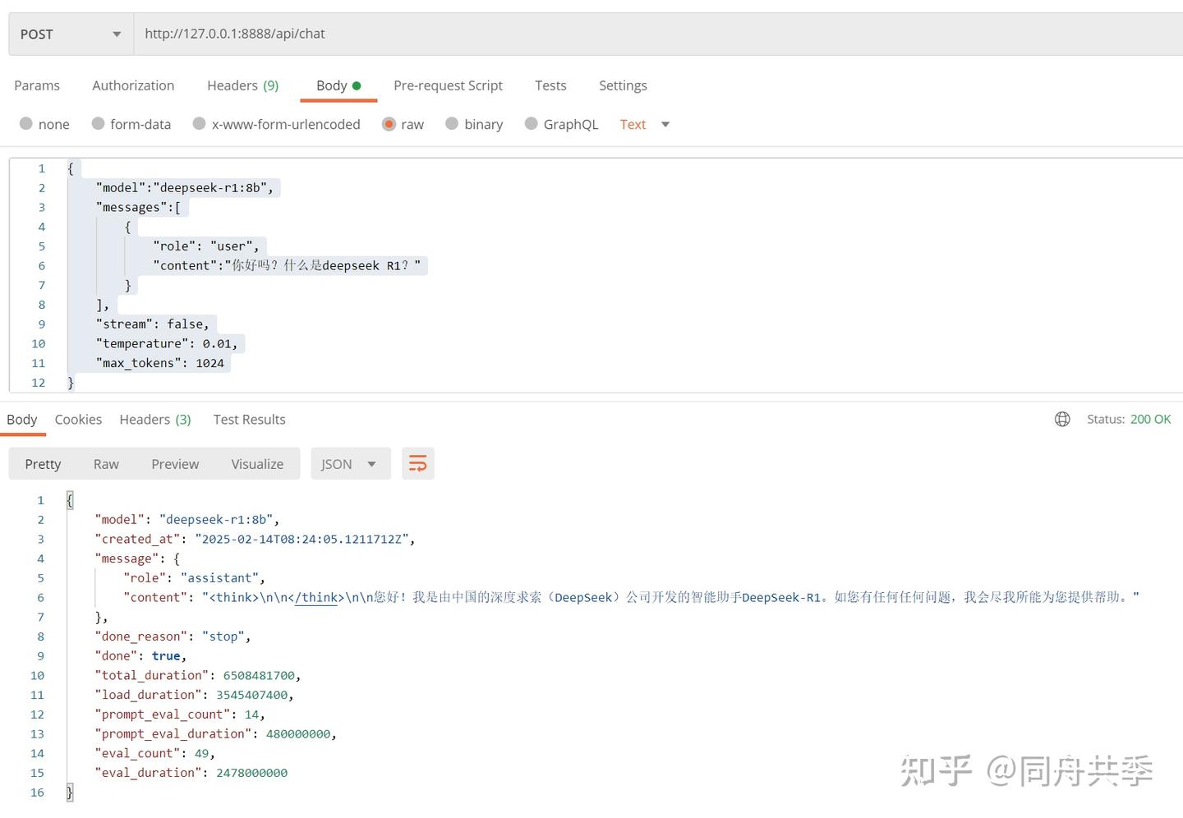The image size is (1183, 818).
Task: Click the "role": "user" line
Action: click(x=206, y=246)
